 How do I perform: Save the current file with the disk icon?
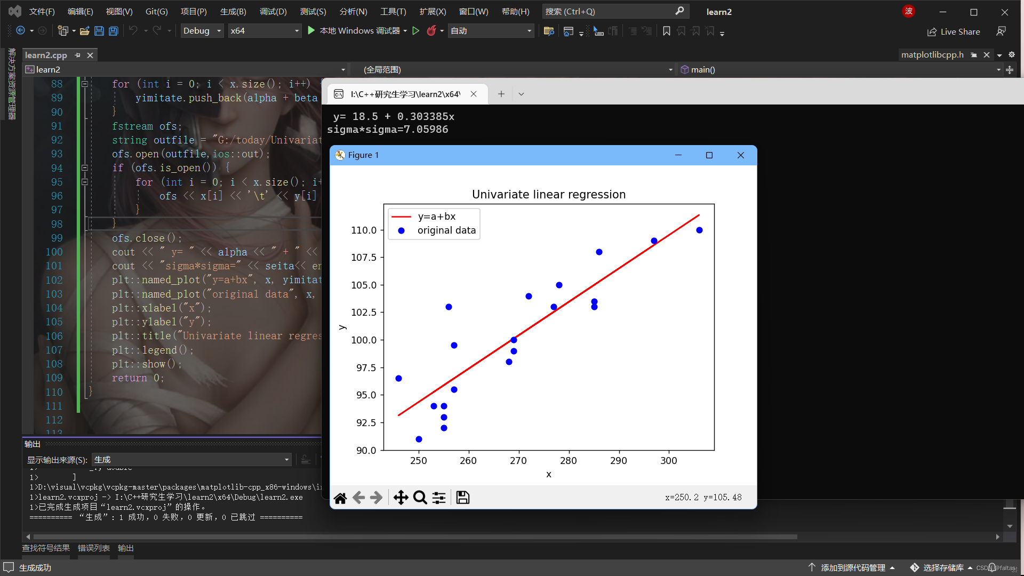click(x=99, y=31)
